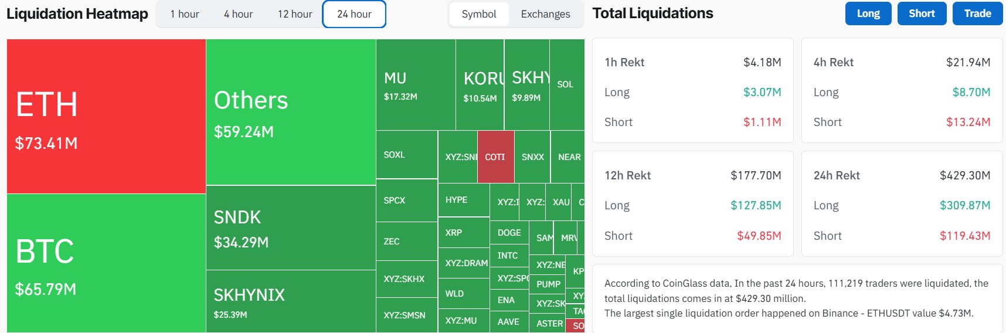
Task: Select the 4 hour timeframe tab
Action: pos(238,14)
